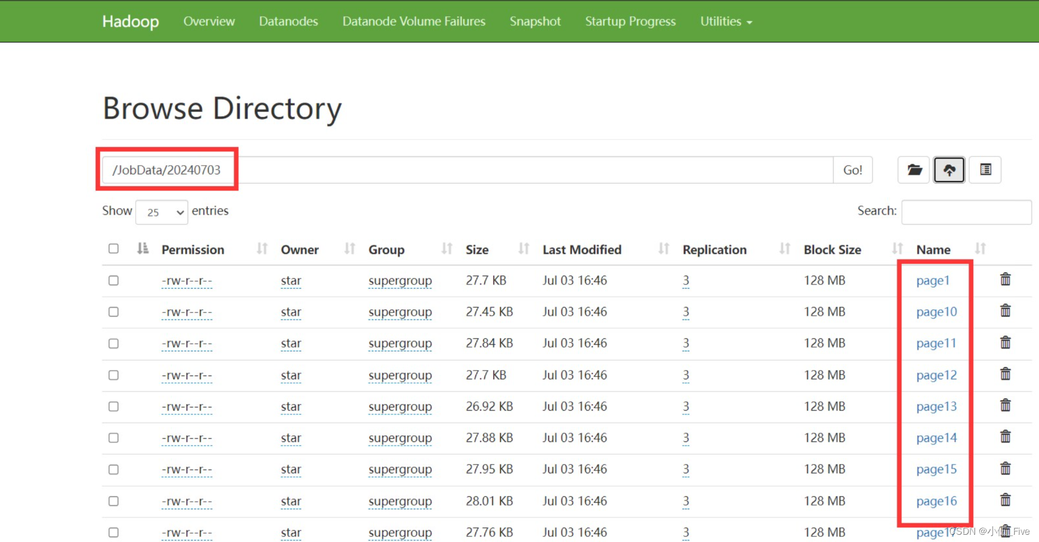The height and width of the screenshot is (542, 1039).
Task: Click the sort icon beside the select-all checkbox
Action: click(x=143, y=248)
